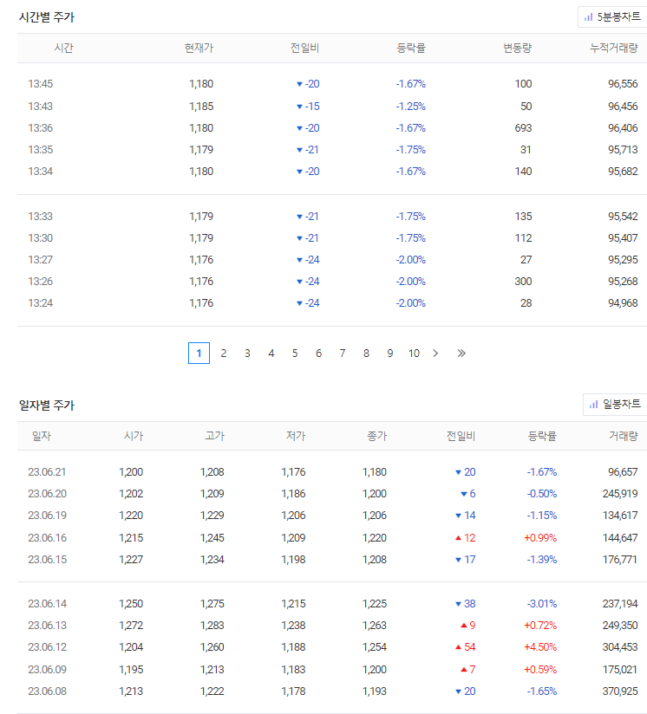The image size is (647, 714).
Task: Jump to last page double arrow
Action: [x=461, y=354]
